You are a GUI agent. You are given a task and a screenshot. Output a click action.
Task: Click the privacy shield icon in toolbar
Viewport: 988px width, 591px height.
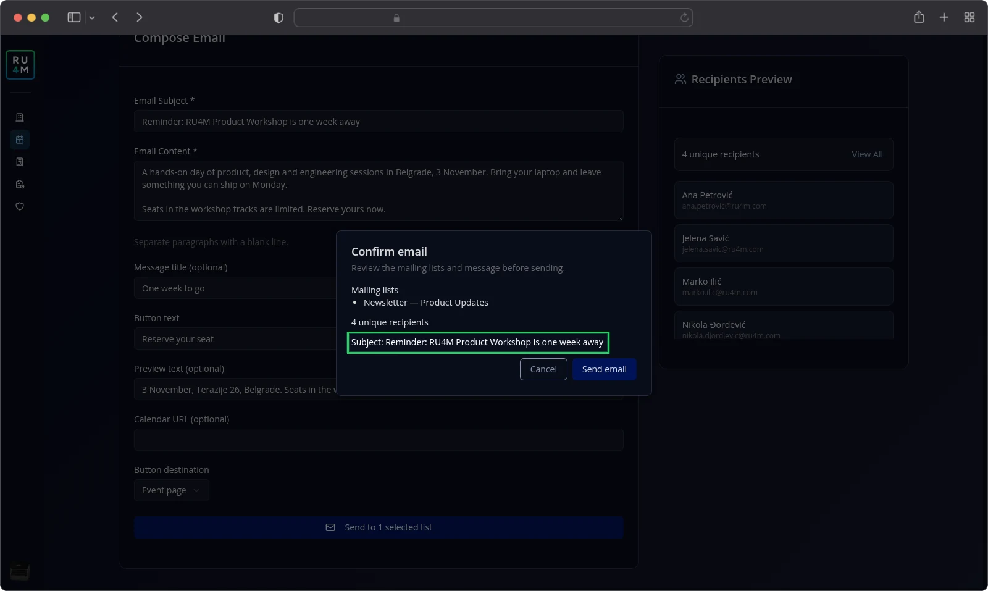click(278, 18)
